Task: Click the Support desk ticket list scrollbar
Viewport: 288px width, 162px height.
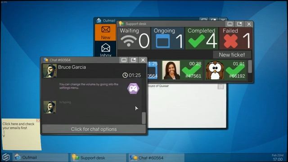Action: coord(250,67)
